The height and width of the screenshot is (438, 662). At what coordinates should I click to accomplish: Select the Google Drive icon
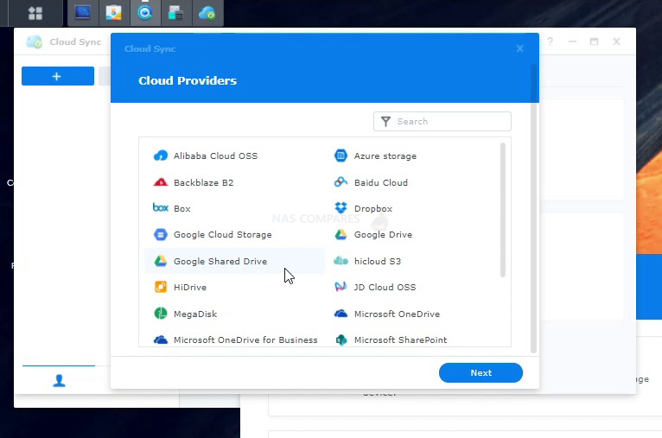pos(341,234)
